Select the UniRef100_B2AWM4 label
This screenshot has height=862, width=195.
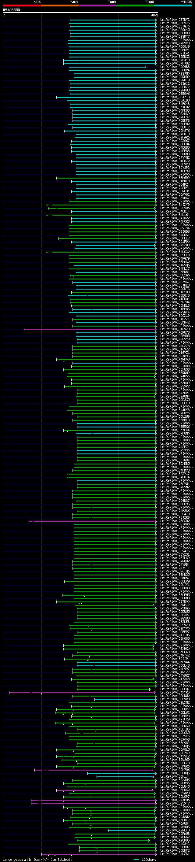[175, 397]
